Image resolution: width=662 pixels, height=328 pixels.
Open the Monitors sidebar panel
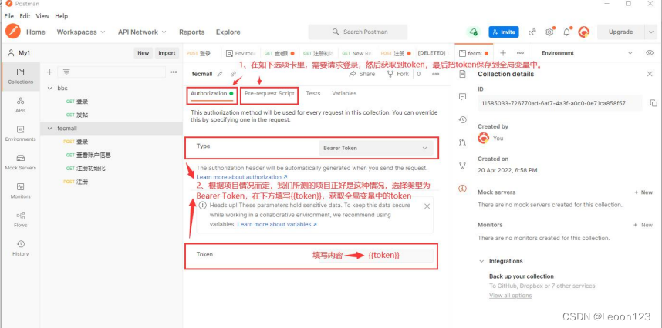tap(20, 191)
